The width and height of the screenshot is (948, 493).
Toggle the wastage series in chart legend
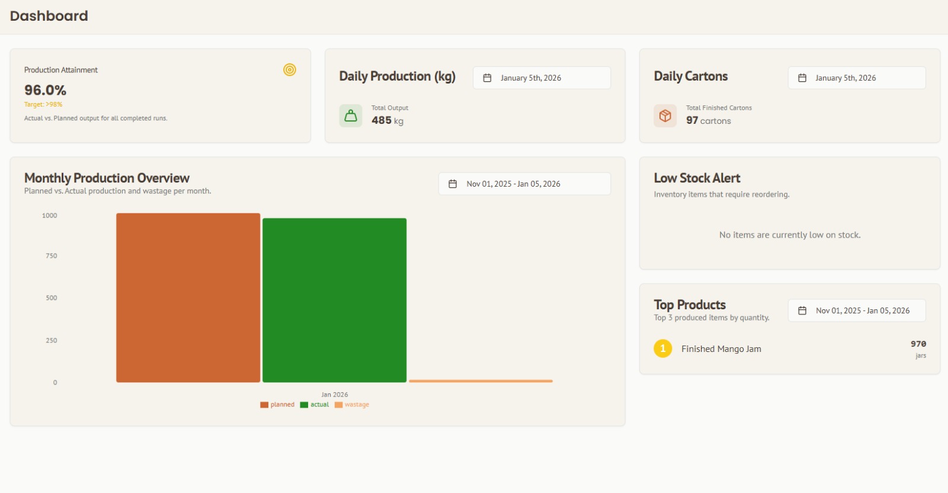tap(352, 405)
